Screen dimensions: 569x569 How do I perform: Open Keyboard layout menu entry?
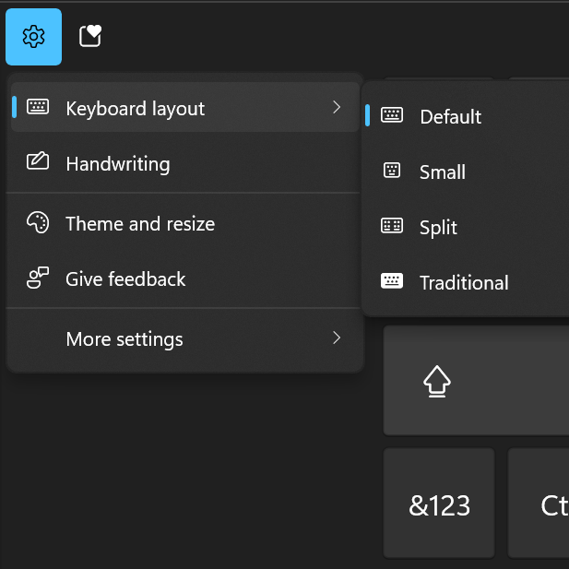click(x=185, y=107)
